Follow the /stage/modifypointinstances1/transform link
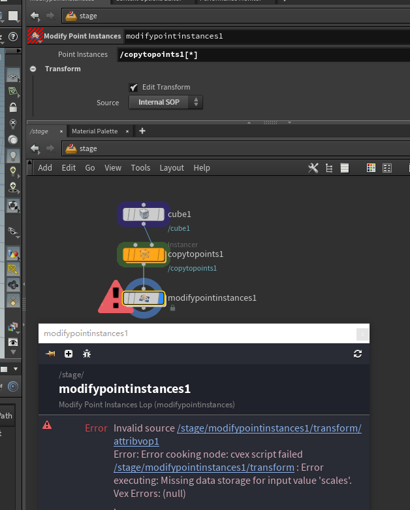Viewport: 410px width, 510px height. coord(204,467)
